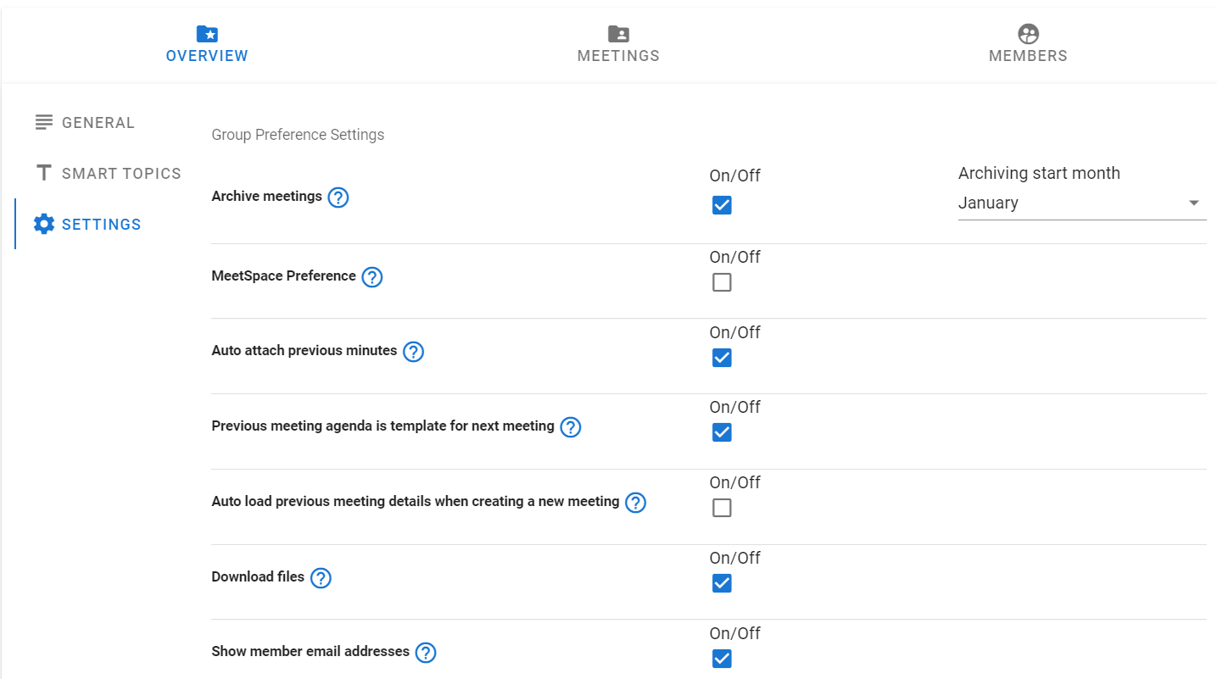This screenshot has width=1217, height=679.
Task: Open the Archiving start month dropdown
Action: pyautogui.click(x=1082, y=203)
